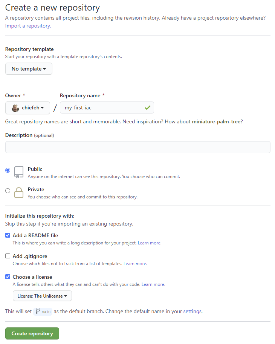Click the chiefeh owner avatar icon
The image size is (275, 344).
pyautogui.click(x=15, y=108)
